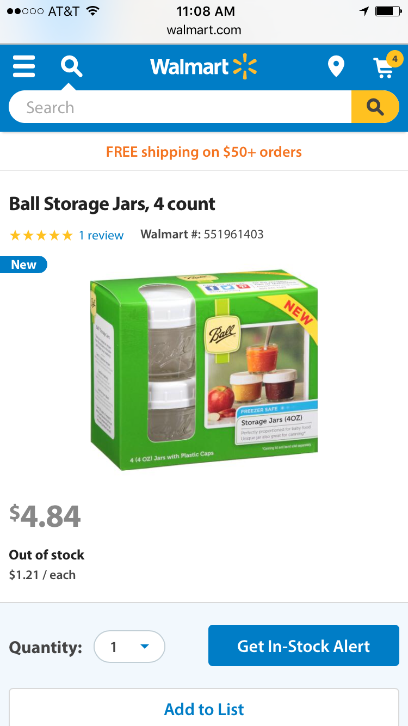Tap the Ball Storage Jars product image
The width and height of the screenshot is (408, 726).
click(204, 370)
